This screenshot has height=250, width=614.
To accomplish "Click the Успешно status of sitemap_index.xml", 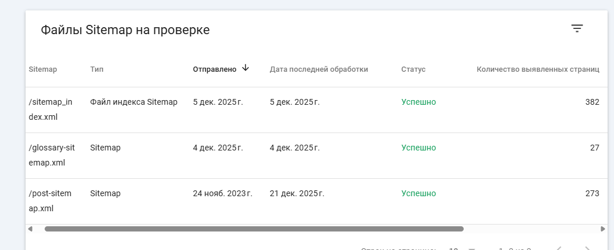I will [418, 102].
